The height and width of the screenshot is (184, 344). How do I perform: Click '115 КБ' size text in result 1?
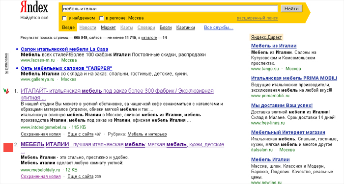coord(79,127)
